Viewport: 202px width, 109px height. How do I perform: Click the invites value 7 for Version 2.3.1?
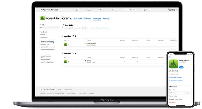point(124,62)
